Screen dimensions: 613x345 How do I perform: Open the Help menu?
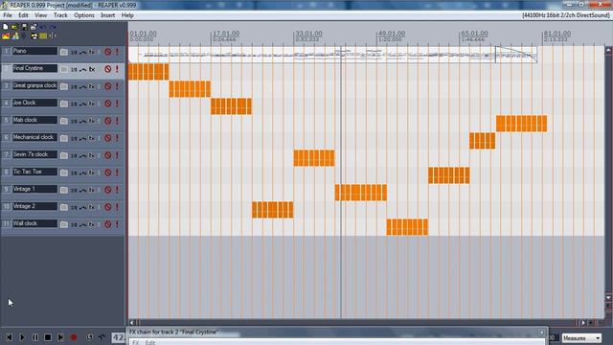pyautogui.click(x=127, y=15)
